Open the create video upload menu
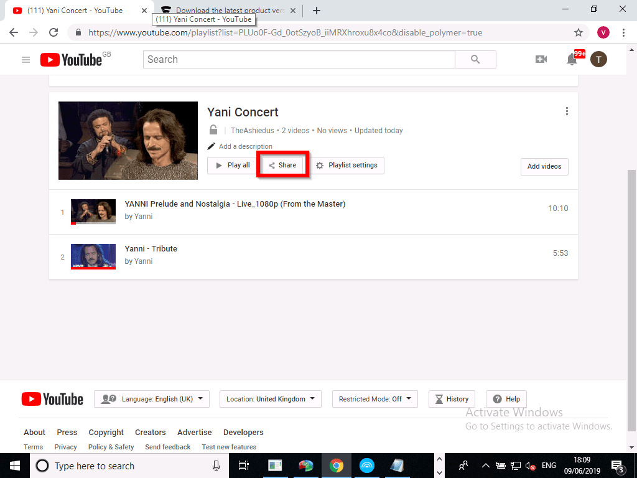The width and height of the screenshot is (637, 478). [541, 59]
